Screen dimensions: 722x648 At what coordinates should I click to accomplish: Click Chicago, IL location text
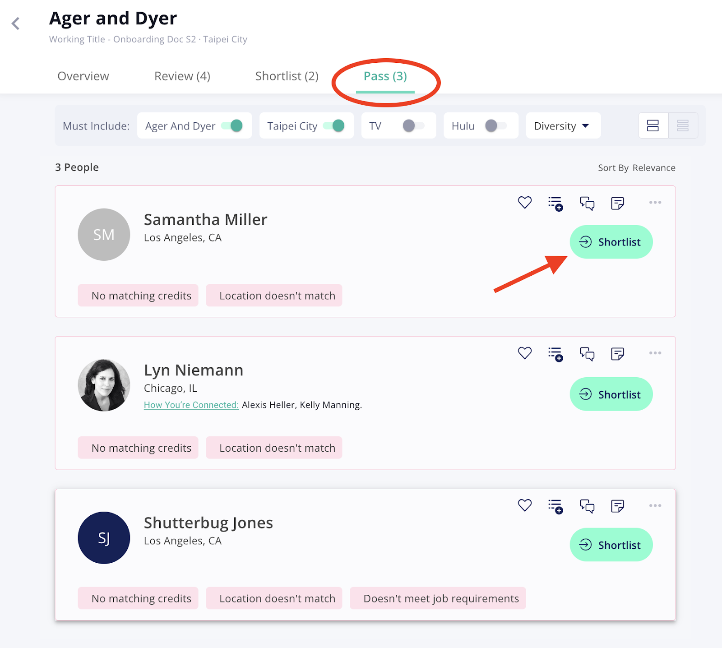[171, 389]
